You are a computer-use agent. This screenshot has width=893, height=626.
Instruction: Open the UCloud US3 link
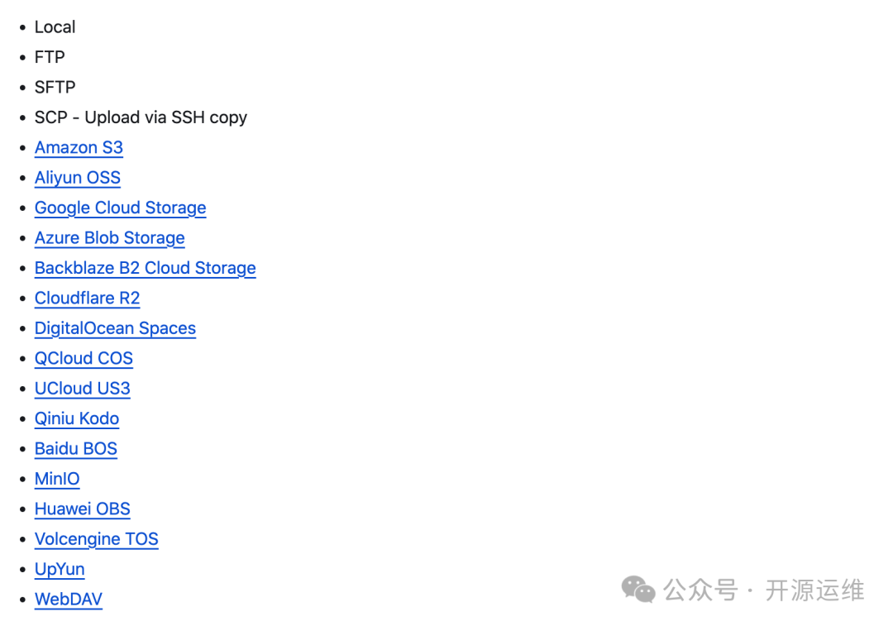coord(83,389)
